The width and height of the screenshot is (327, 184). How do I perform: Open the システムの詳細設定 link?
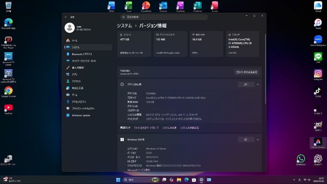pos(189,128)
